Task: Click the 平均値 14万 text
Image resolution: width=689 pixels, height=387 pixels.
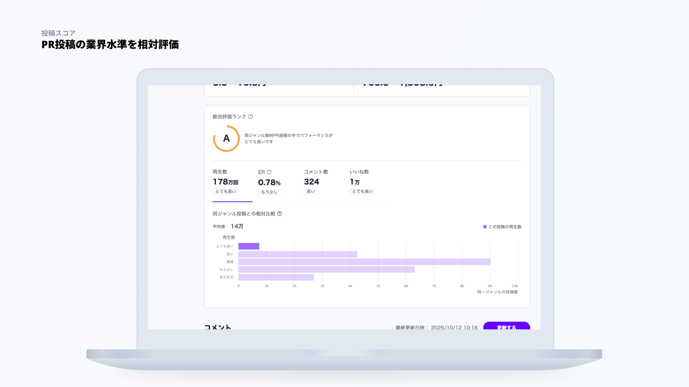Action: 228,226
